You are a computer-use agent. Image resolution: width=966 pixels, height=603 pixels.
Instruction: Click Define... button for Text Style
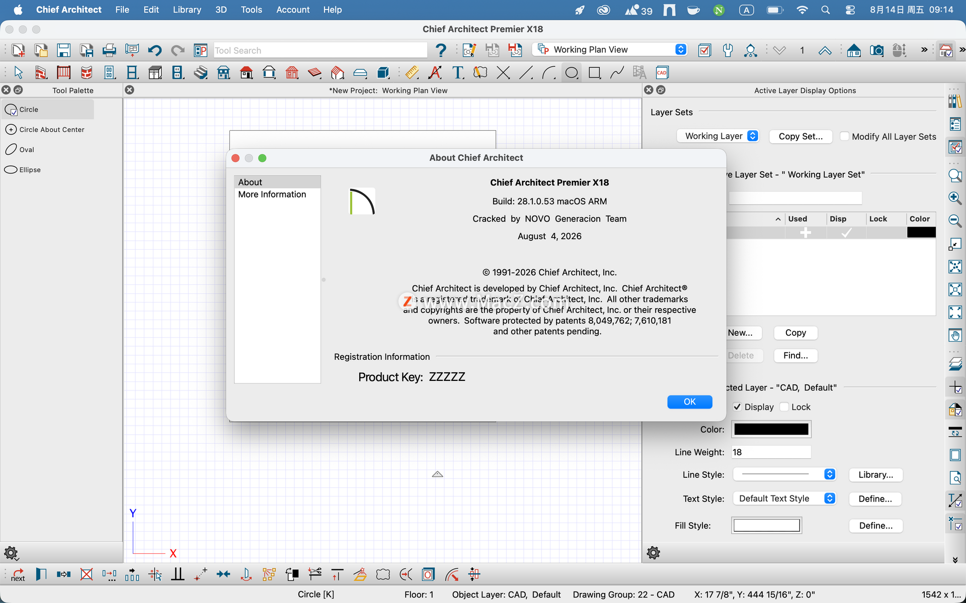coord(875,499)
